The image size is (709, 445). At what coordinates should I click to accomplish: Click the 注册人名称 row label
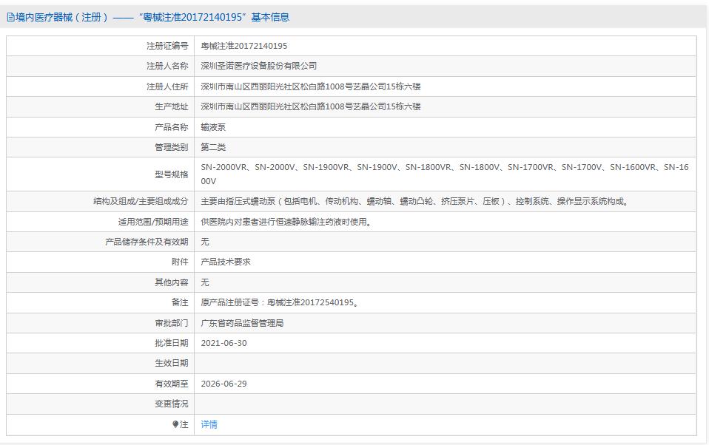[x=167, y=66]
